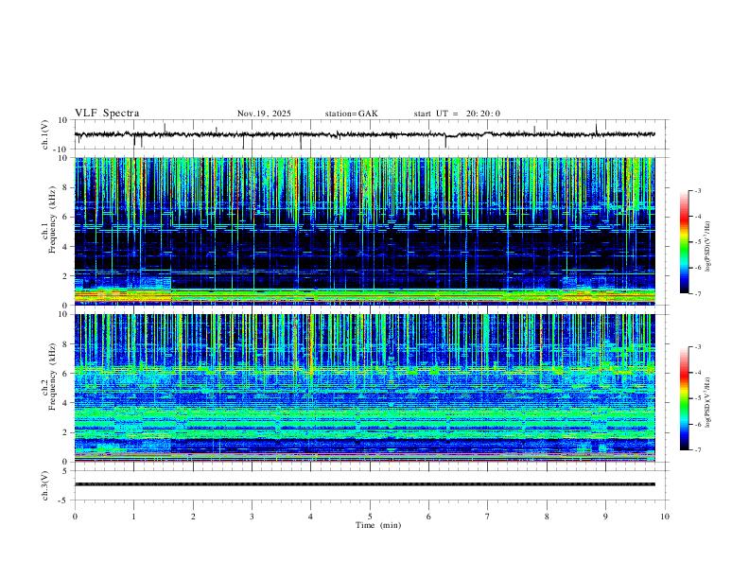Viewport: 749px width, 579px height.
Task: Click the "start UT = 20:20:0" header text
Action: tap(457, 114)
